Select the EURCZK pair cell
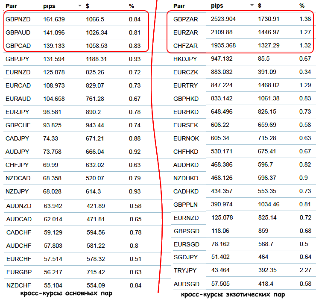This screenshot has width=316, height=299. [186, 72]
